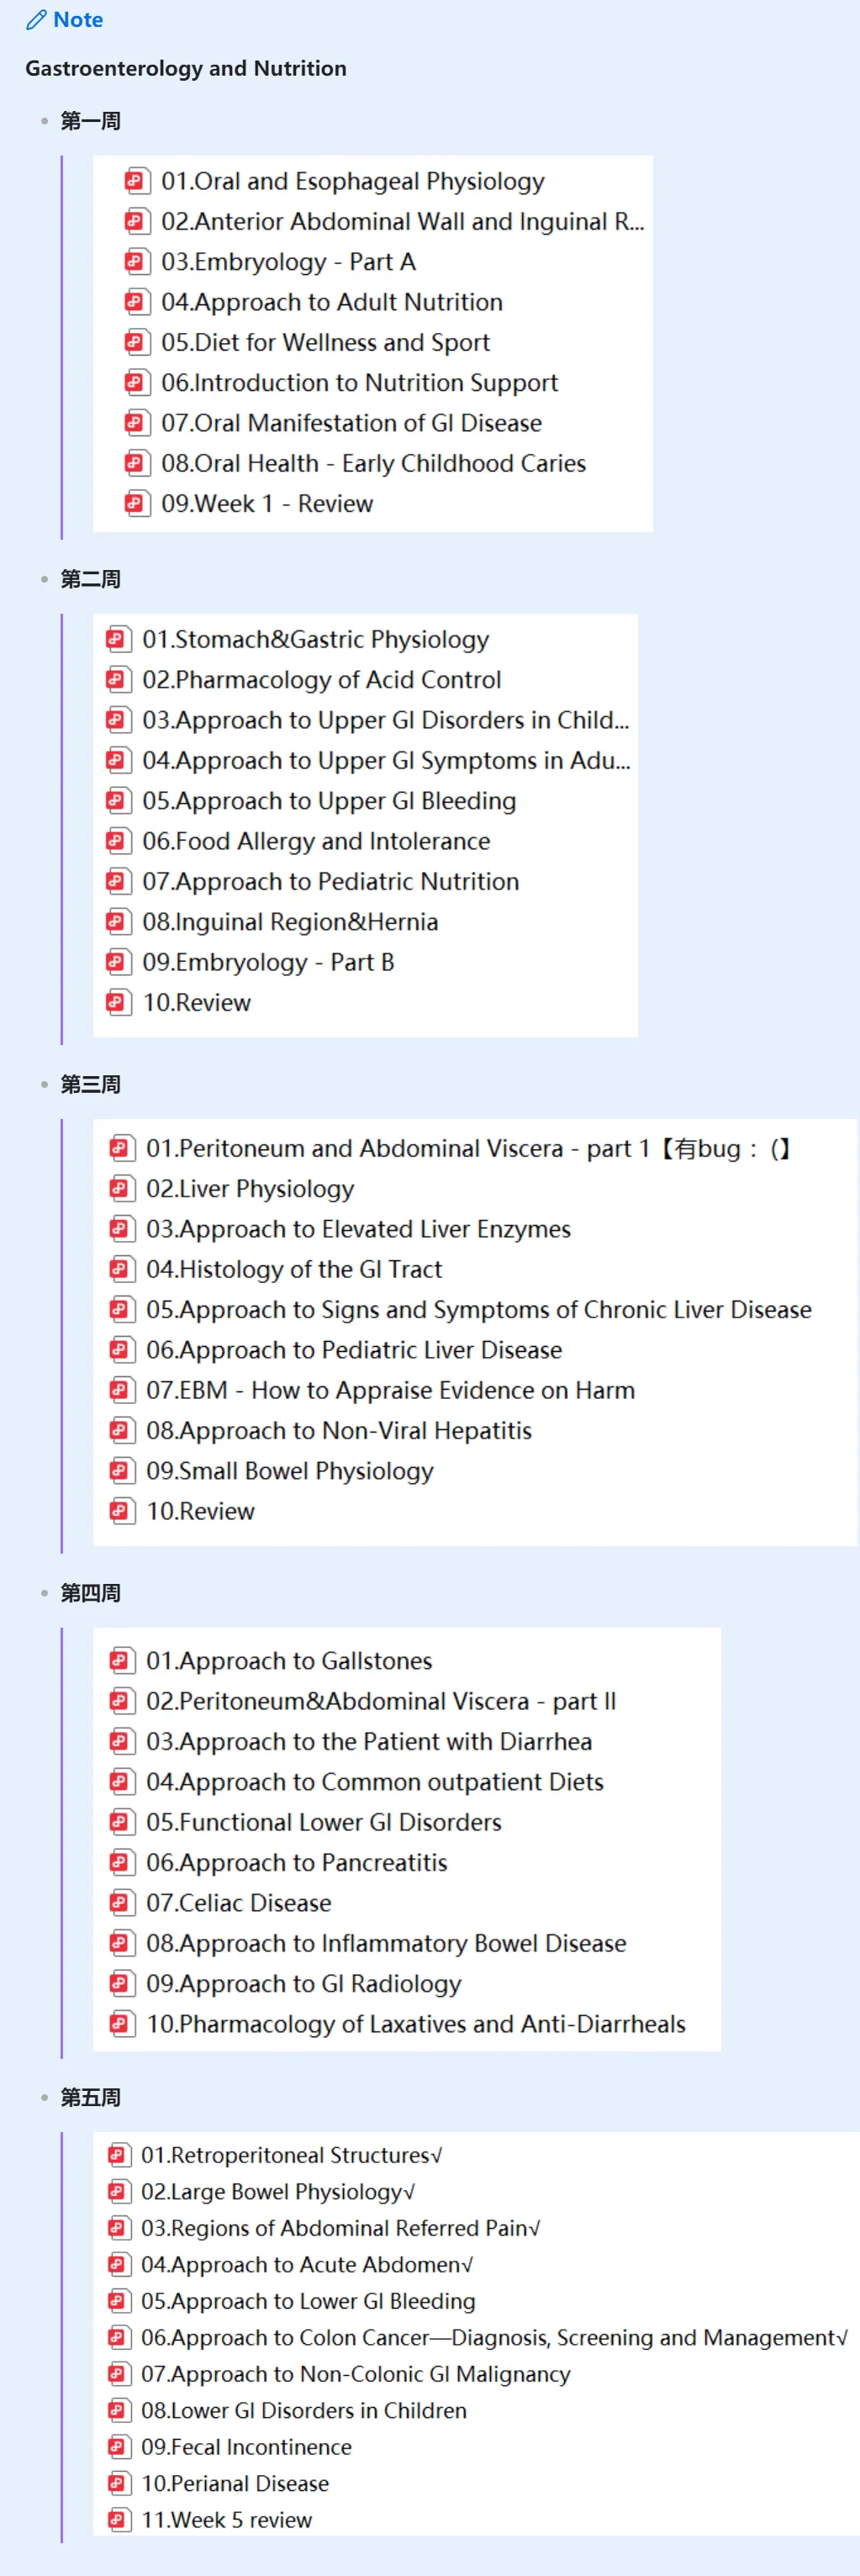Click PDF icon beside Week 1 - Review
Image resolution: width=860 pixels, height=2576 pixels.
136,503
